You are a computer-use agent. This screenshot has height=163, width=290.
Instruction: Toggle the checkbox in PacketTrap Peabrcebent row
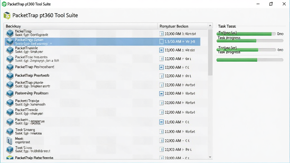tap(161, 67)
